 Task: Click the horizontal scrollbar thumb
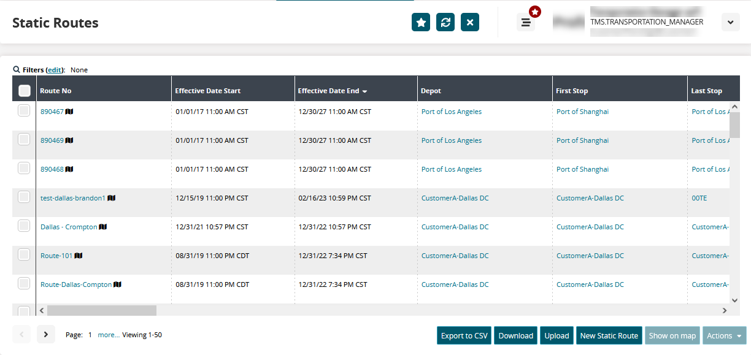pos(102,310)
